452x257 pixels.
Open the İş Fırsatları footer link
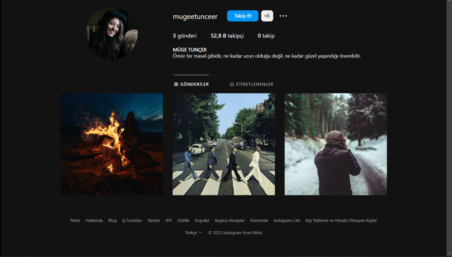click(x=132, y=221)
